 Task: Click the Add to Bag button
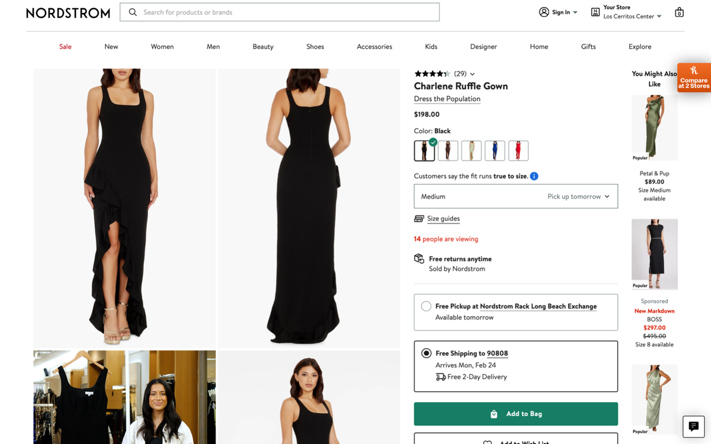point(515,414)
